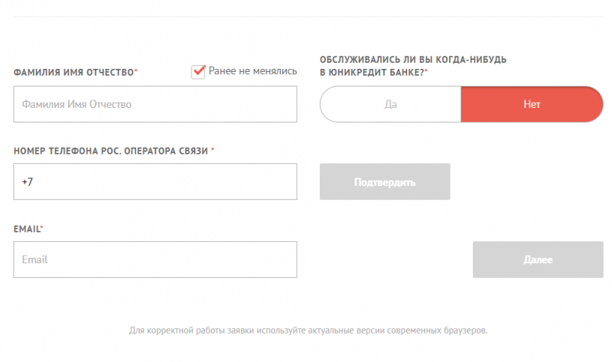The width and height of the screenshot is (612, 362).
Task: Toggle the 'Ранее не менялись' checkbox
Action: point(198,71)
